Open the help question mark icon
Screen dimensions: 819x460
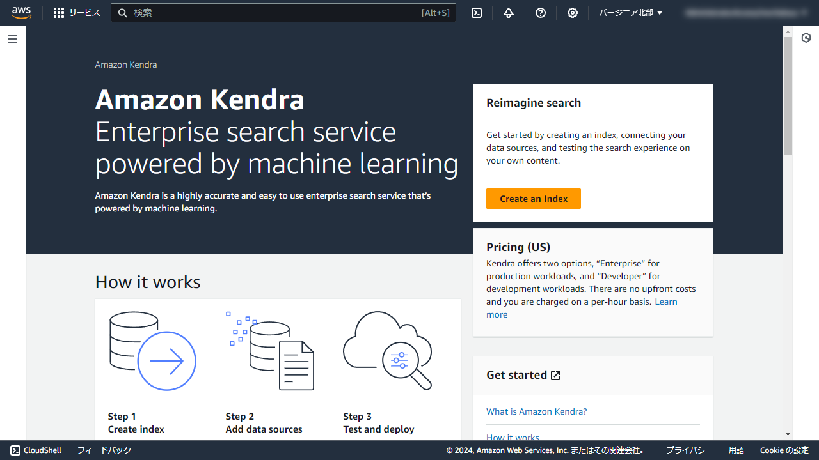(x=541, y=13)
